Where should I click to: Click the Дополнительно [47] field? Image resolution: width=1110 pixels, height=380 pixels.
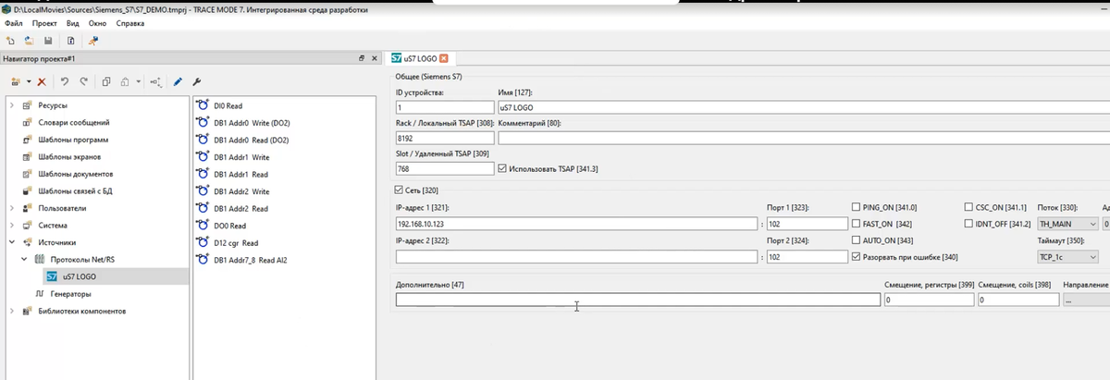[x=638, y=300]
